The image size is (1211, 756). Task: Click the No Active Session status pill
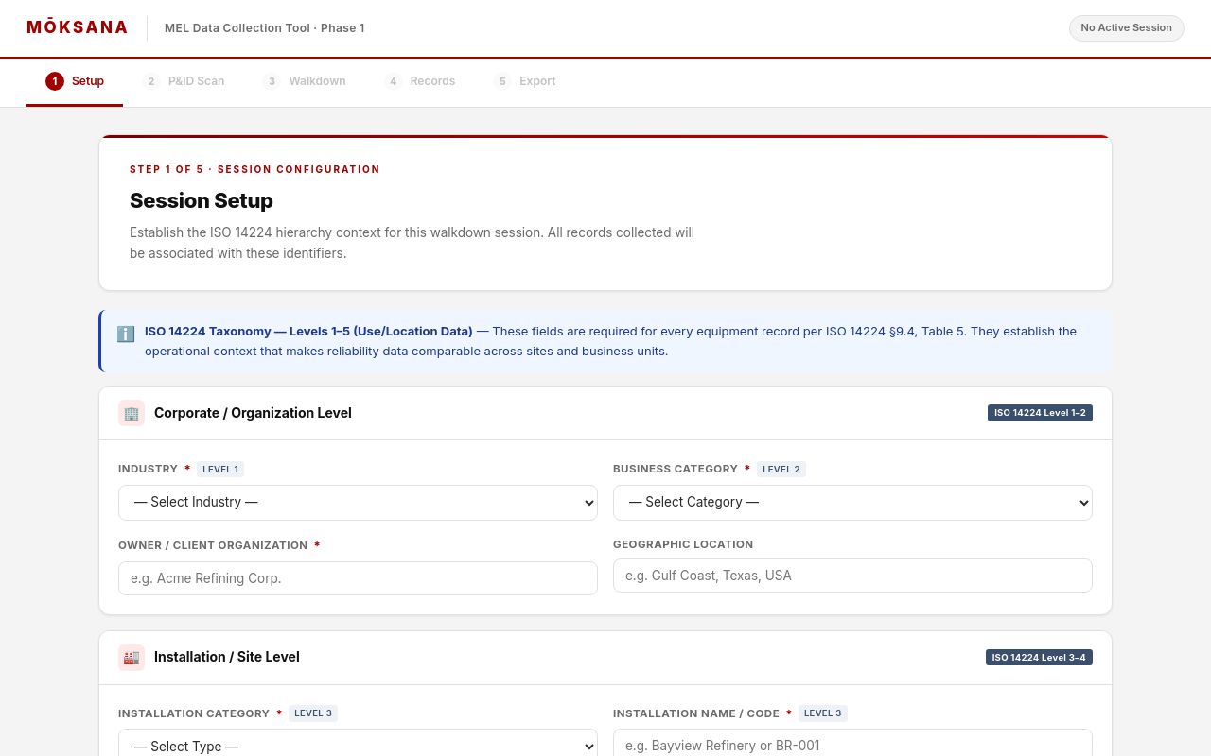tap(1127, 28)
